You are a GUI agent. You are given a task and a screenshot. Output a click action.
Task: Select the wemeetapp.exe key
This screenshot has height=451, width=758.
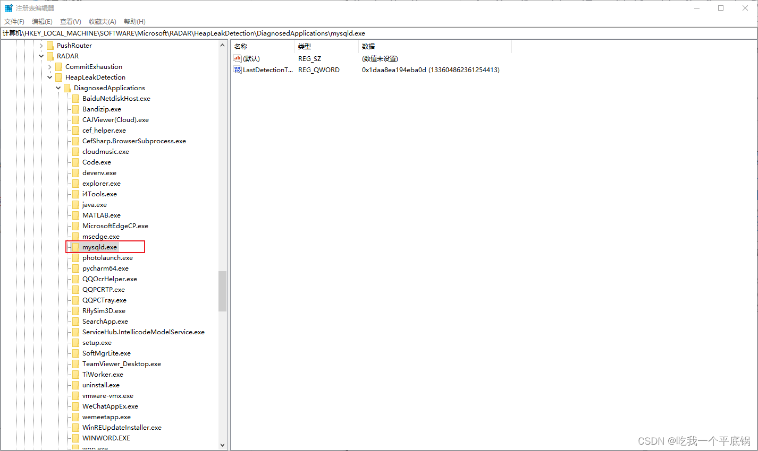(x=106, y=417)
